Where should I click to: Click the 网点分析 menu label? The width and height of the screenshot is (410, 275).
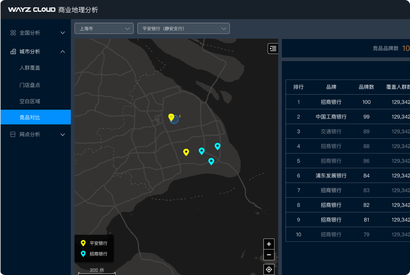pyautogui.click(x=30, y=134)
